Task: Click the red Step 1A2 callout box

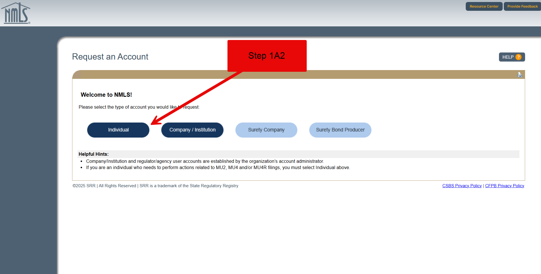Action: coord(267,56)
